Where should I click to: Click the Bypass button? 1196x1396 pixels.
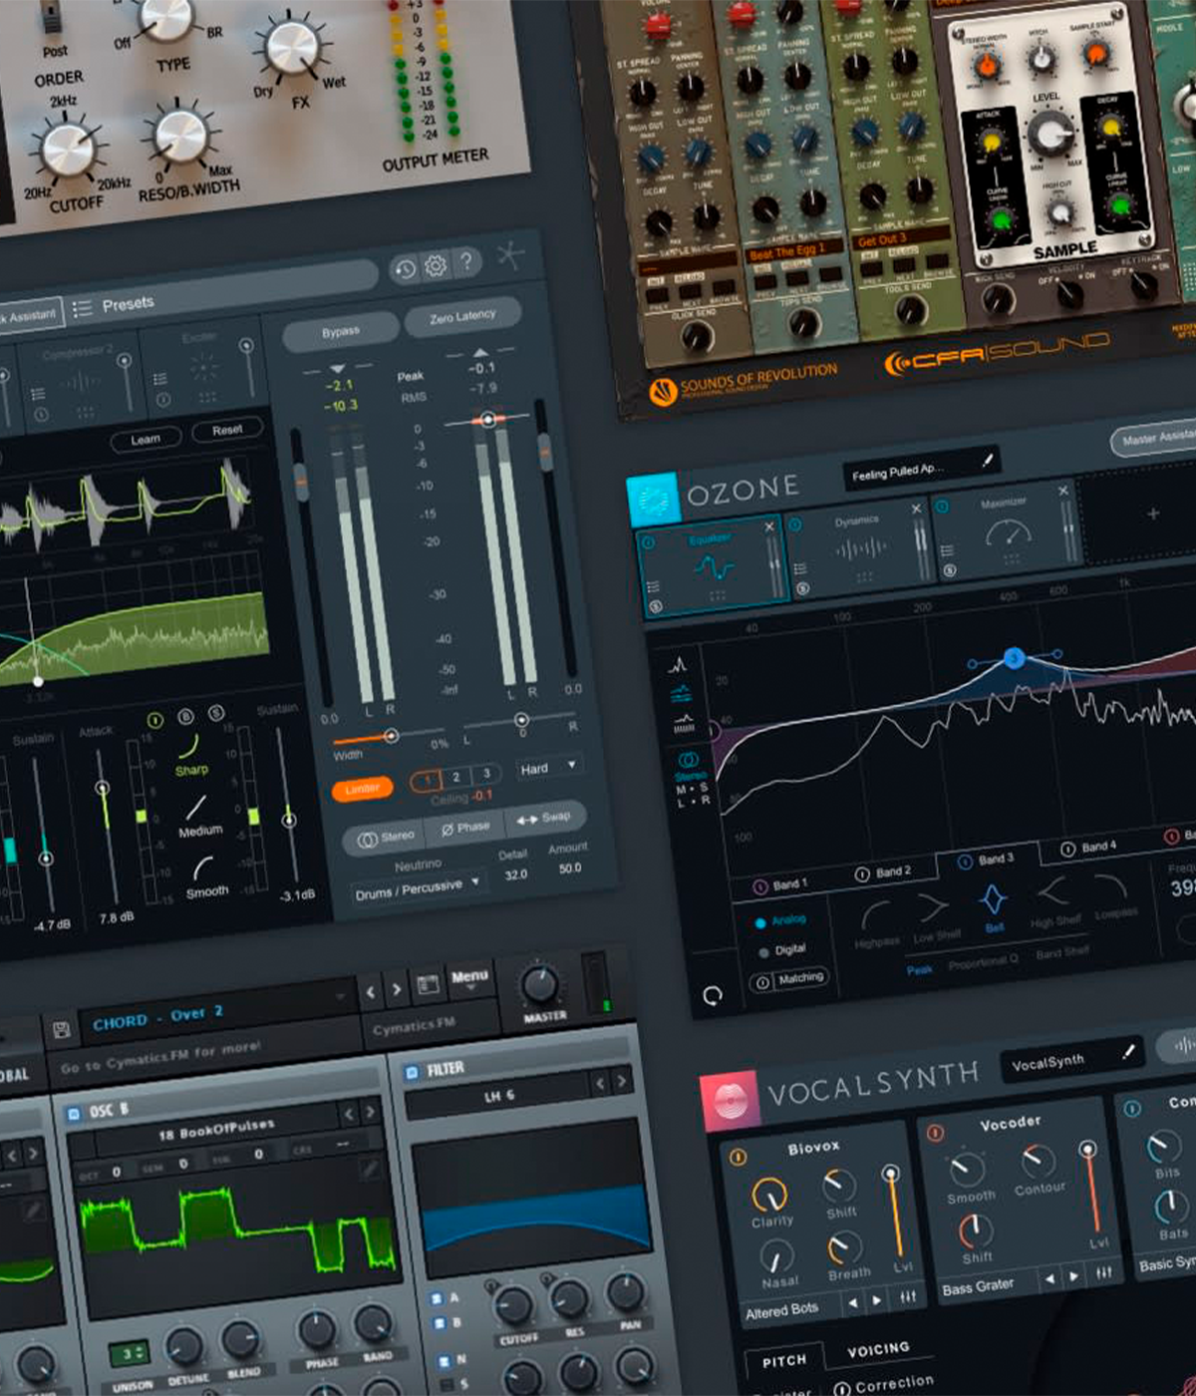341,332
